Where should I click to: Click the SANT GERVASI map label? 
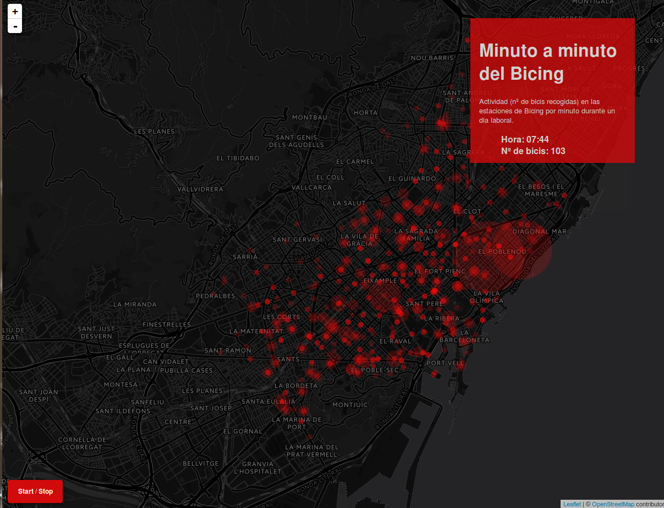[x=297, y=239]
